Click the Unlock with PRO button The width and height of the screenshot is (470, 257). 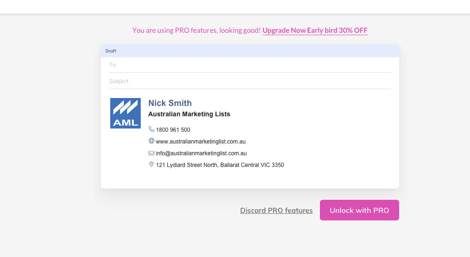(359, 210)
